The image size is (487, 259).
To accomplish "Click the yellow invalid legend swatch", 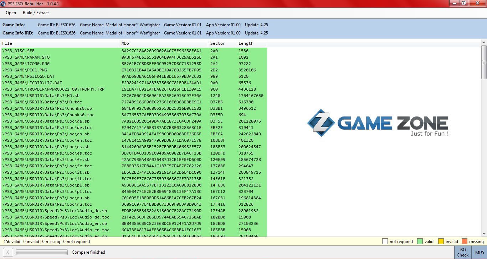I will point(441,242).
